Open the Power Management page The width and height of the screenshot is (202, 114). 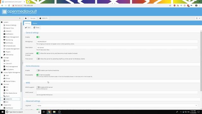click(x=12, y=37)
